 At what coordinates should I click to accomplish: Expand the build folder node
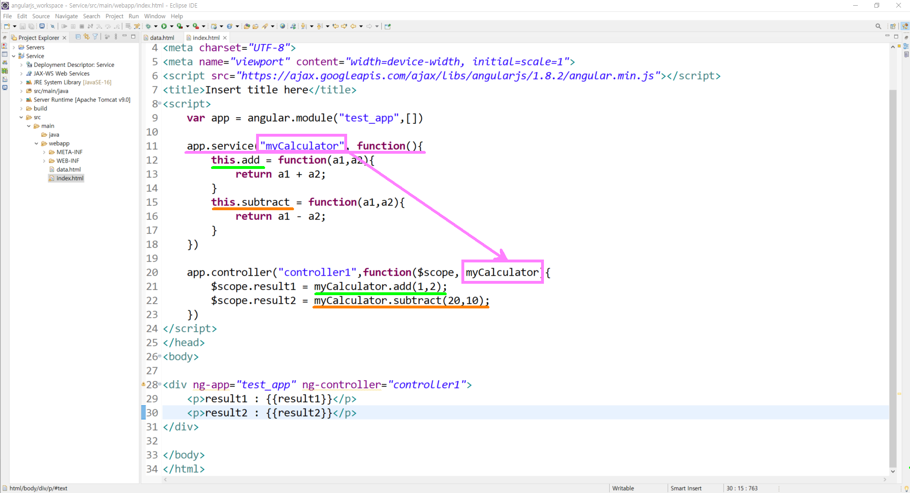[x=21, y=109]
